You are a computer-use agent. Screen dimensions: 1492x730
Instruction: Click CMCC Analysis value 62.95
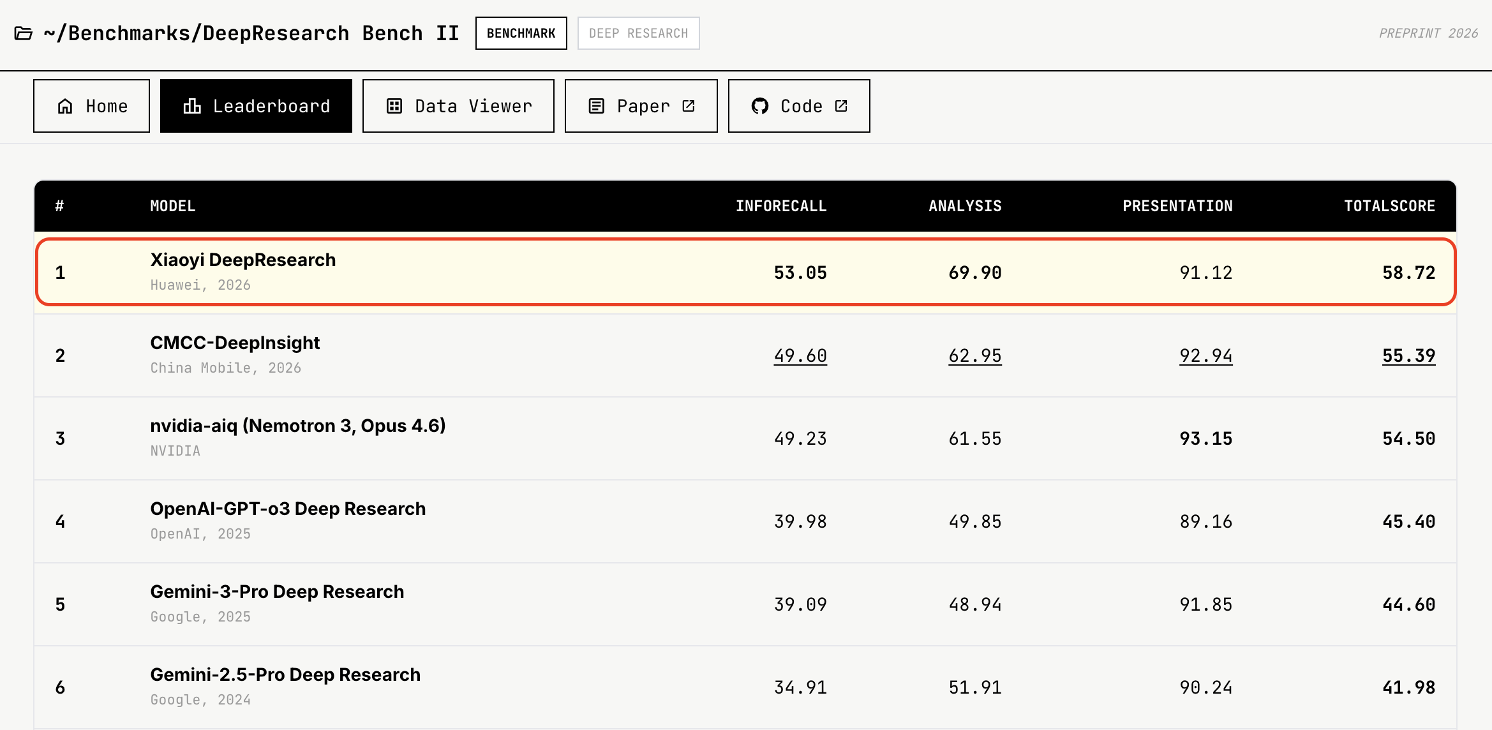click(x=975, y=356)
